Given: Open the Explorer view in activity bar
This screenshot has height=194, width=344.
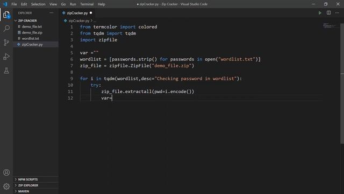Looking at the screenshot, I should 6,15.
